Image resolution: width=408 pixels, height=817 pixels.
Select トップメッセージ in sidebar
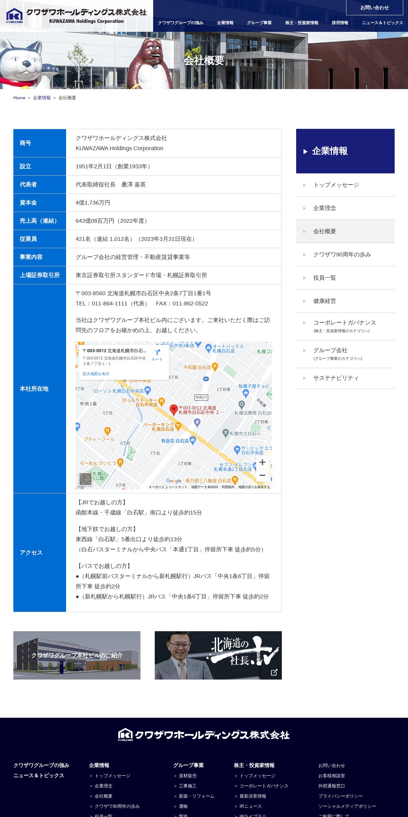[345, 185]
